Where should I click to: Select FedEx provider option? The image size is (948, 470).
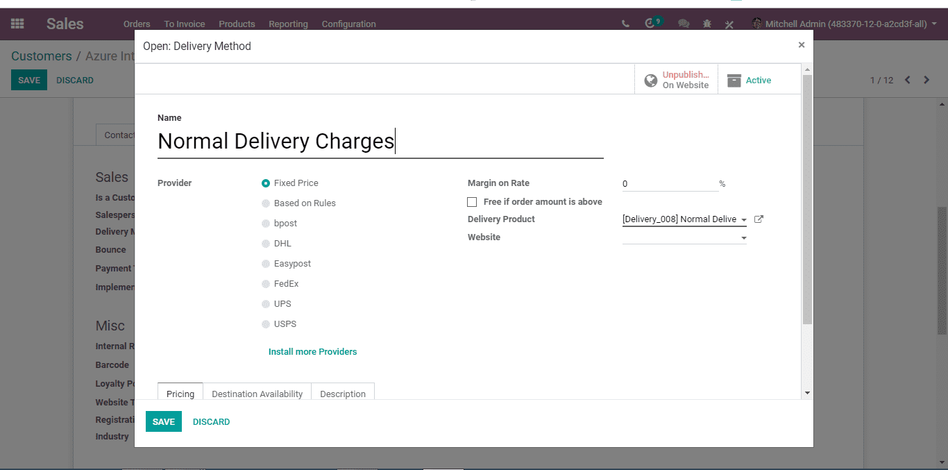(x=266, y=284)
